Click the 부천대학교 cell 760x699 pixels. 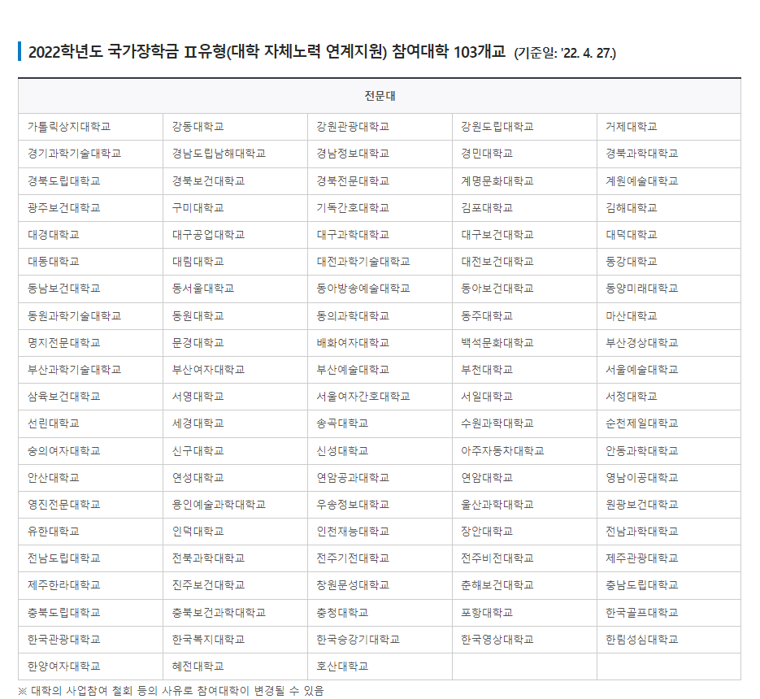(x=524, y=370)
